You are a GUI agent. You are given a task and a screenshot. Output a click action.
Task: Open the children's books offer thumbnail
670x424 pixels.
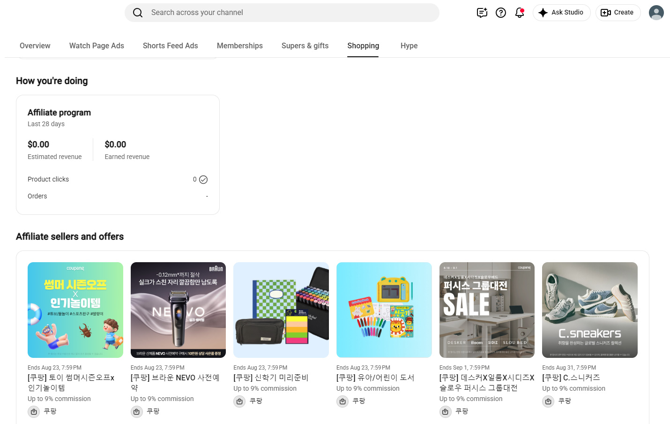[x=384, y=310]
